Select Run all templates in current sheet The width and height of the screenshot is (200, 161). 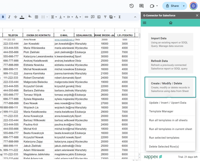(x=170, y=129)
